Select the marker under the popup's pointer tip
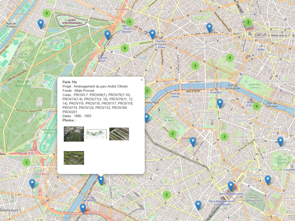 pyautogui.click(x=101, y=180)
